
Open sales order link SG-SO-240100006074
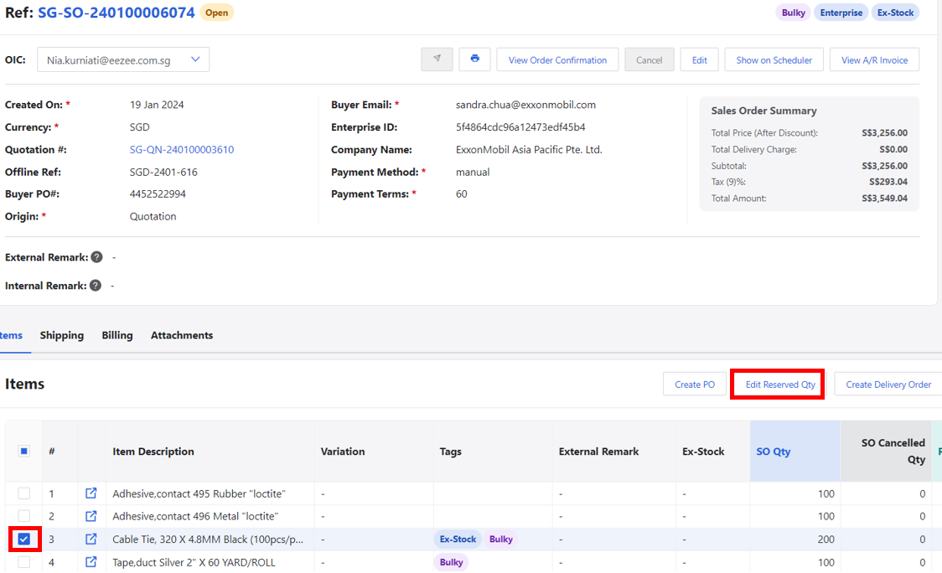coord(116,13)
